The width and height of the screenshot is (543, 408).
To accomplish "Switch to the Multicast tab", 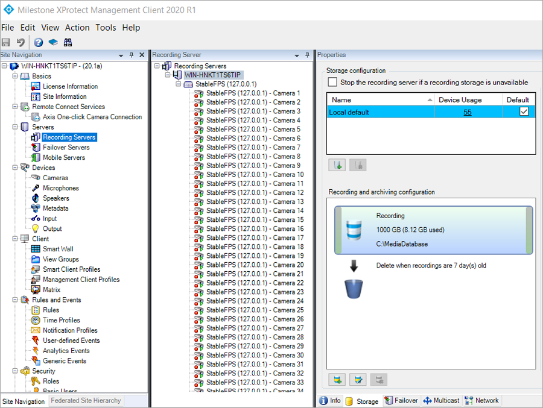I will tap(442, 401).
